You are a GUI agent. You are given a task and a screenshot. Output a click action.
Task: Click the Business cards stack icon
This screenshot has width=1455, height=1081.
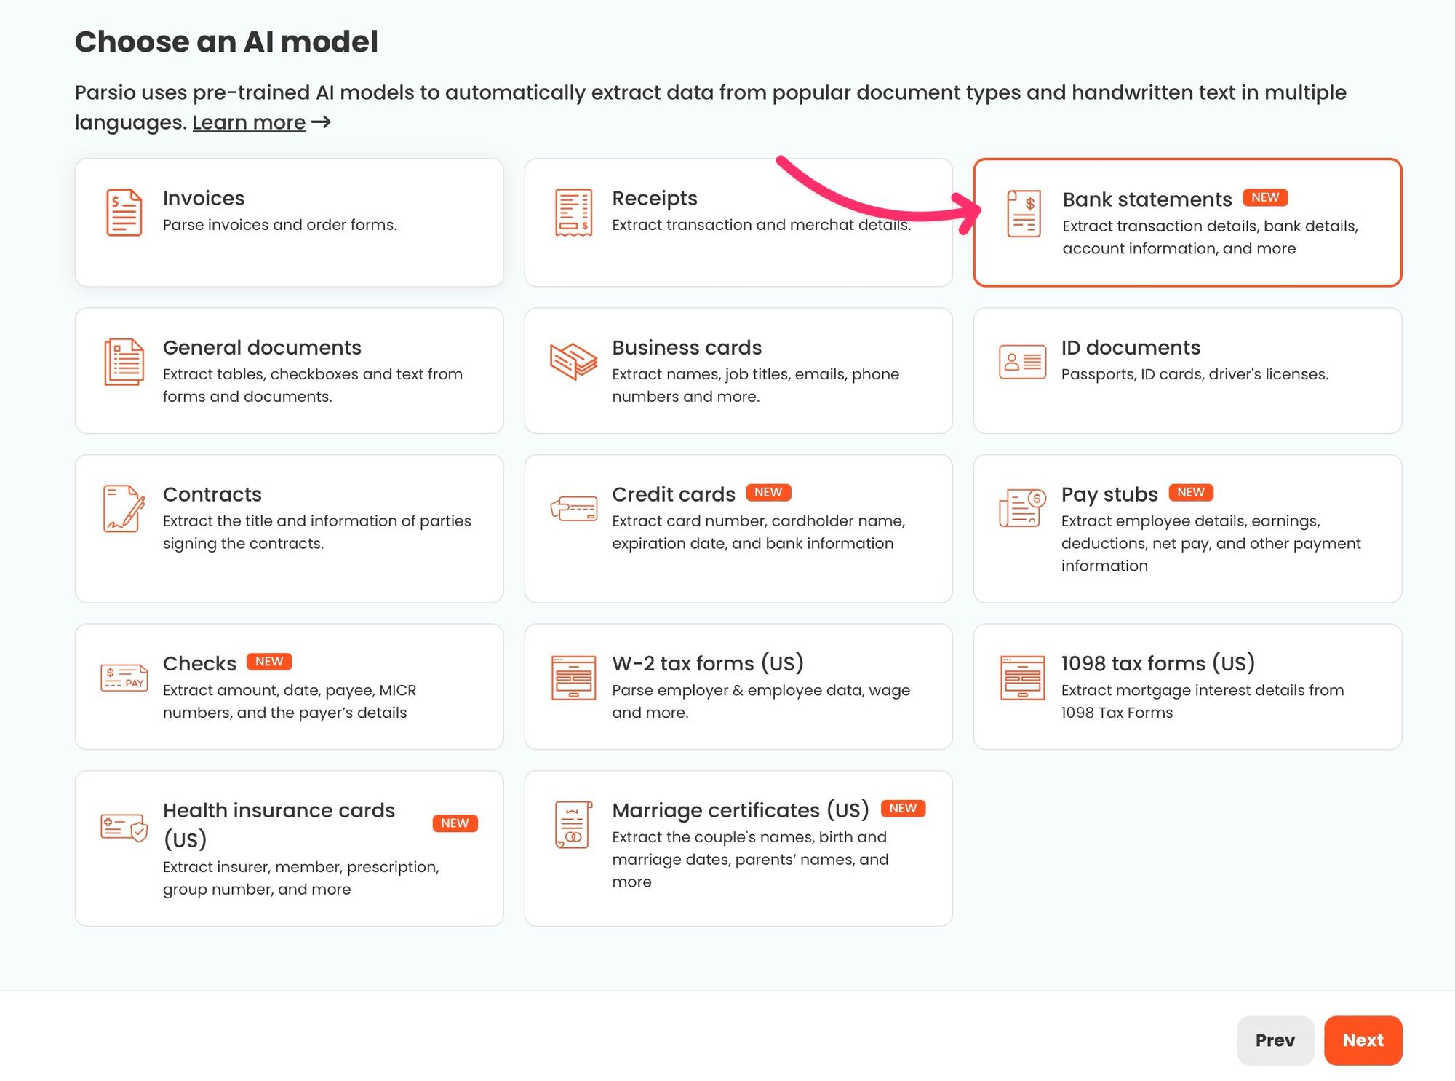pyautogui.click(x=573, y=362)
